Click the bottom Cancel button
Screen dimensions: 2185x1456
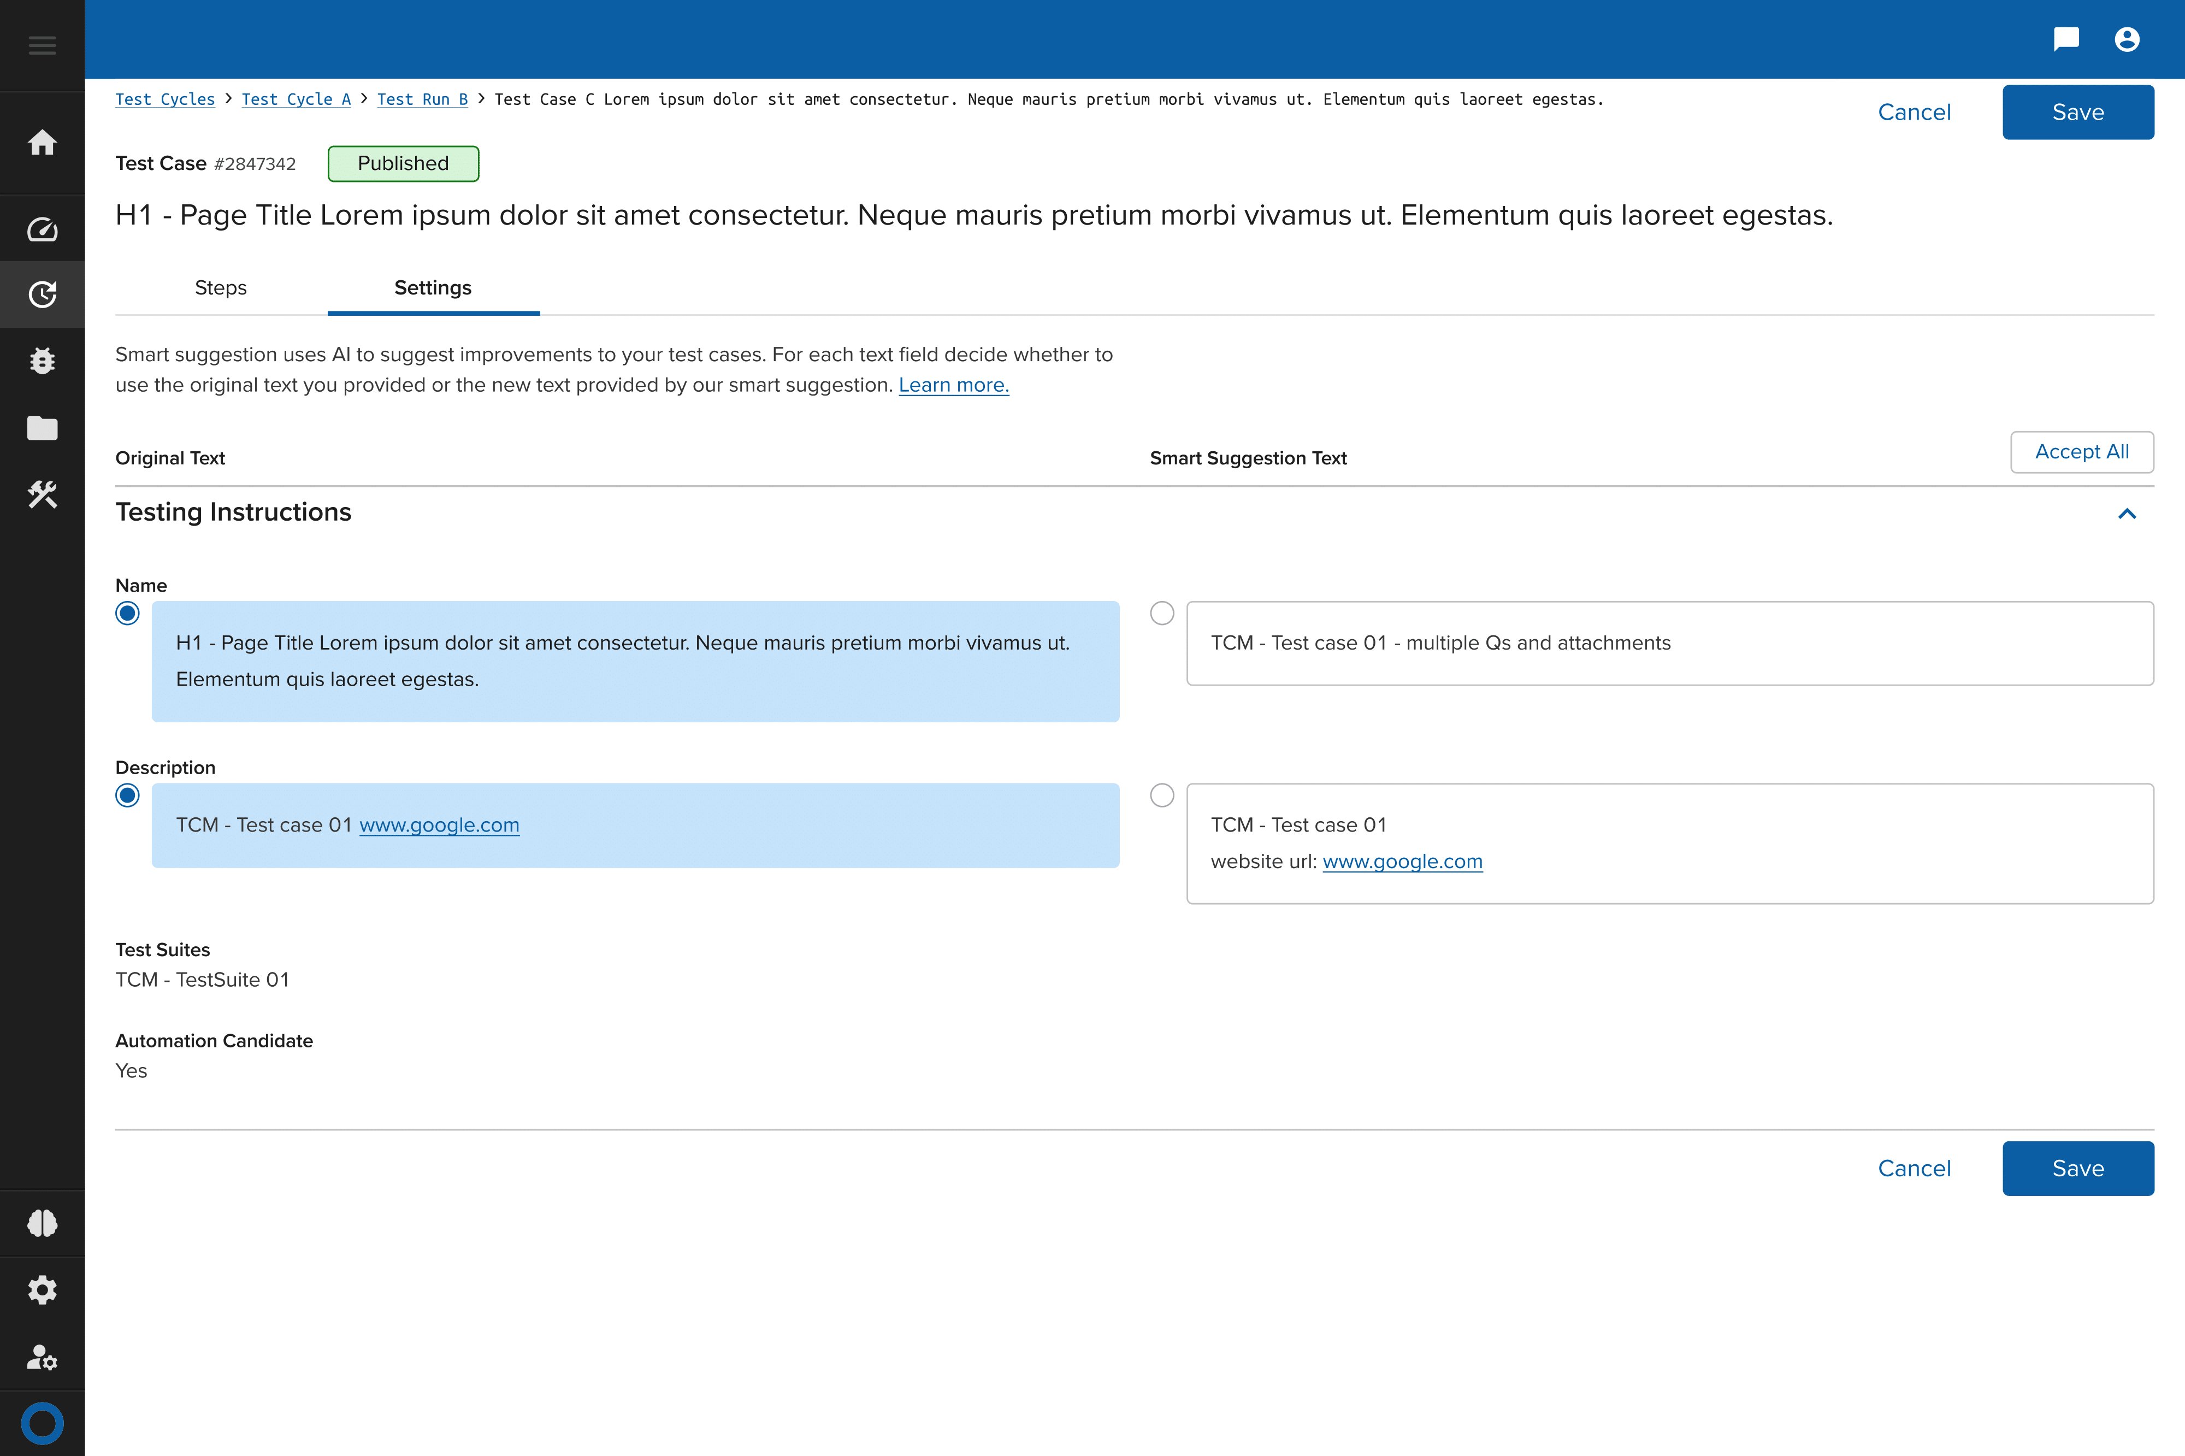tap(1914, 1168)
